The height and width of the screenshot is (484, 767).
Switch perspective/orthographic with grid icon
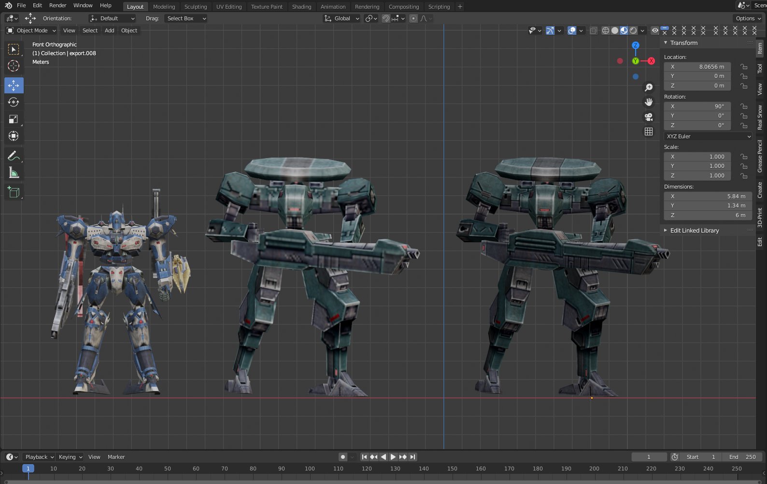(649, 132)
